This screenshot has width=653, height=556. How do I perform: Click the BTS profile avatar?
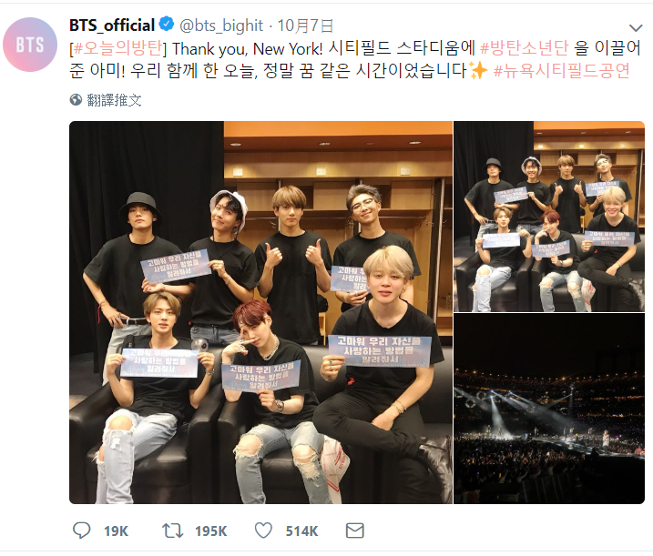pos(30,45)
